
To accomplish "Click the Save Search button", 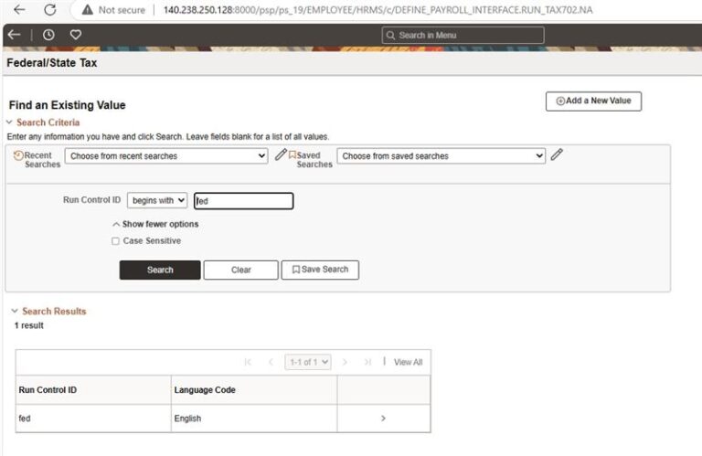I will click(x=320, y=270).
